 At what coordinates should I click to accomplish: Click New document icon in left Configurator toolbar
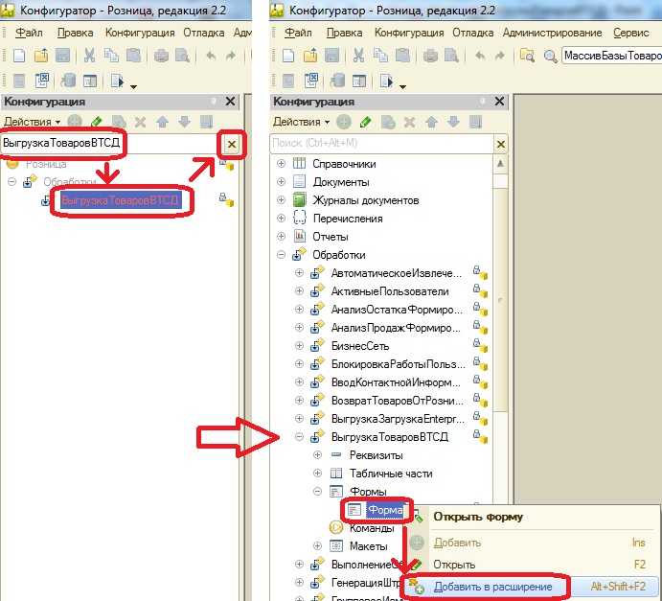pyautogui.click(x=19, y=56)
